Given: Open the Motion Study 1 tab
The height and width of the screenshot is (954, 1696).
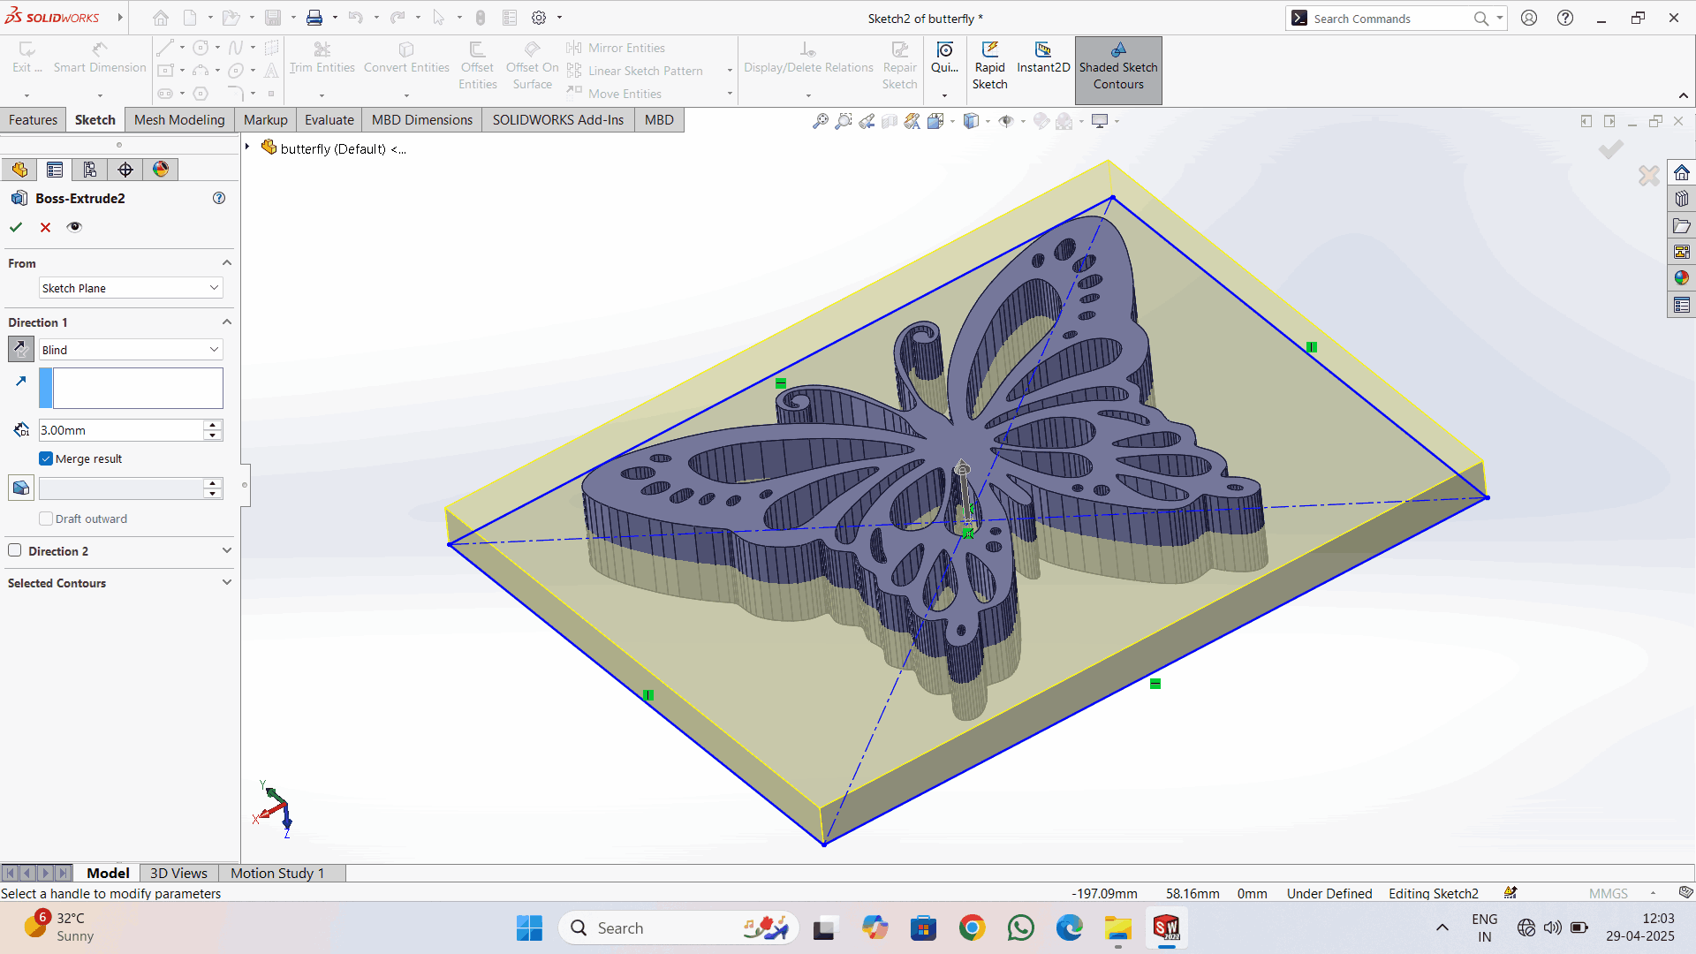Looking at the screenshot, I should tap(277, 873).
